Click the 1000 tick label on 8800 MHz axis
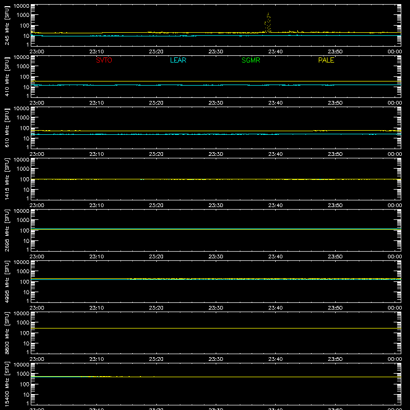This screenshot has width=410, height=410. (23, 323)
